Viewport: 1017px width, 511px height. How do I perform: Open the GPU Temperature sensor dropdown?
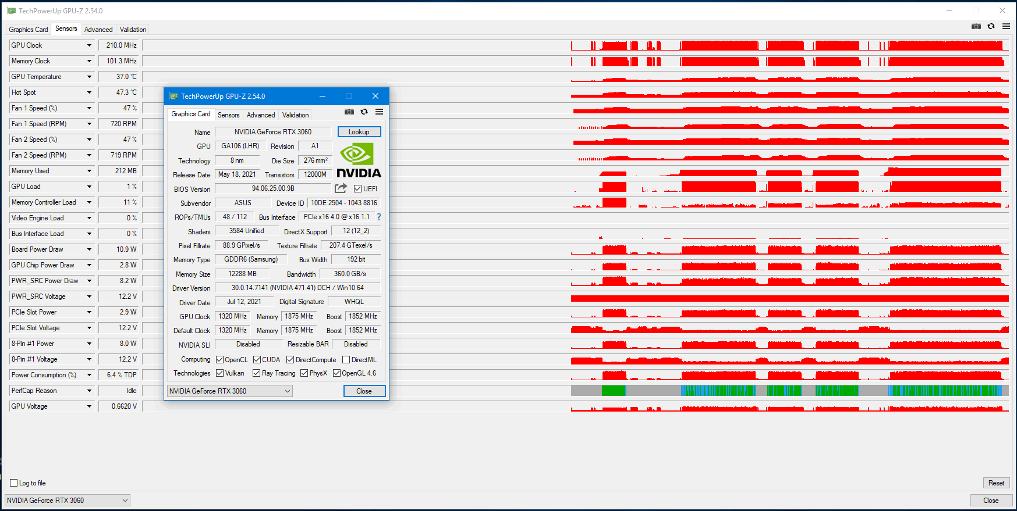89,77
